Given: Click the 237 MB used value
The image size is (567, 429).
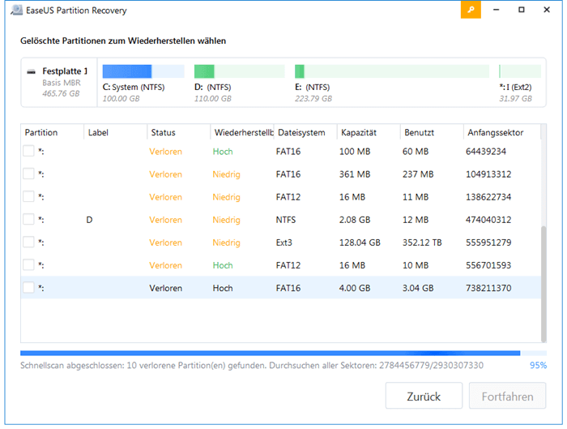Looking at the screenshot, I should point(418,174).
